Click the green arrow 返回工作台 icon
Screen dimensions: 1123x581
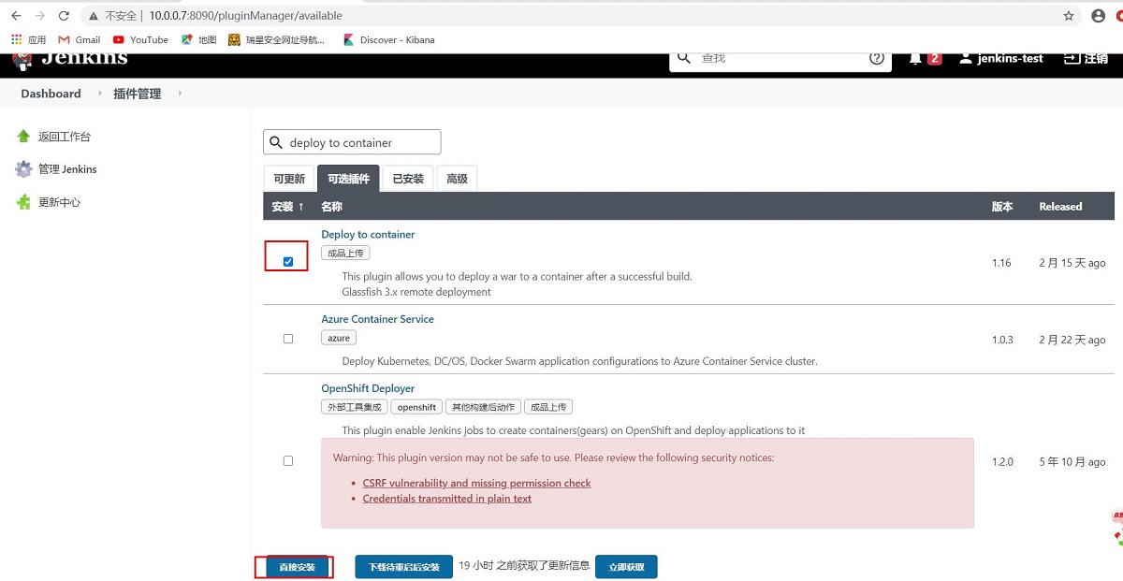tap(23, 136)
